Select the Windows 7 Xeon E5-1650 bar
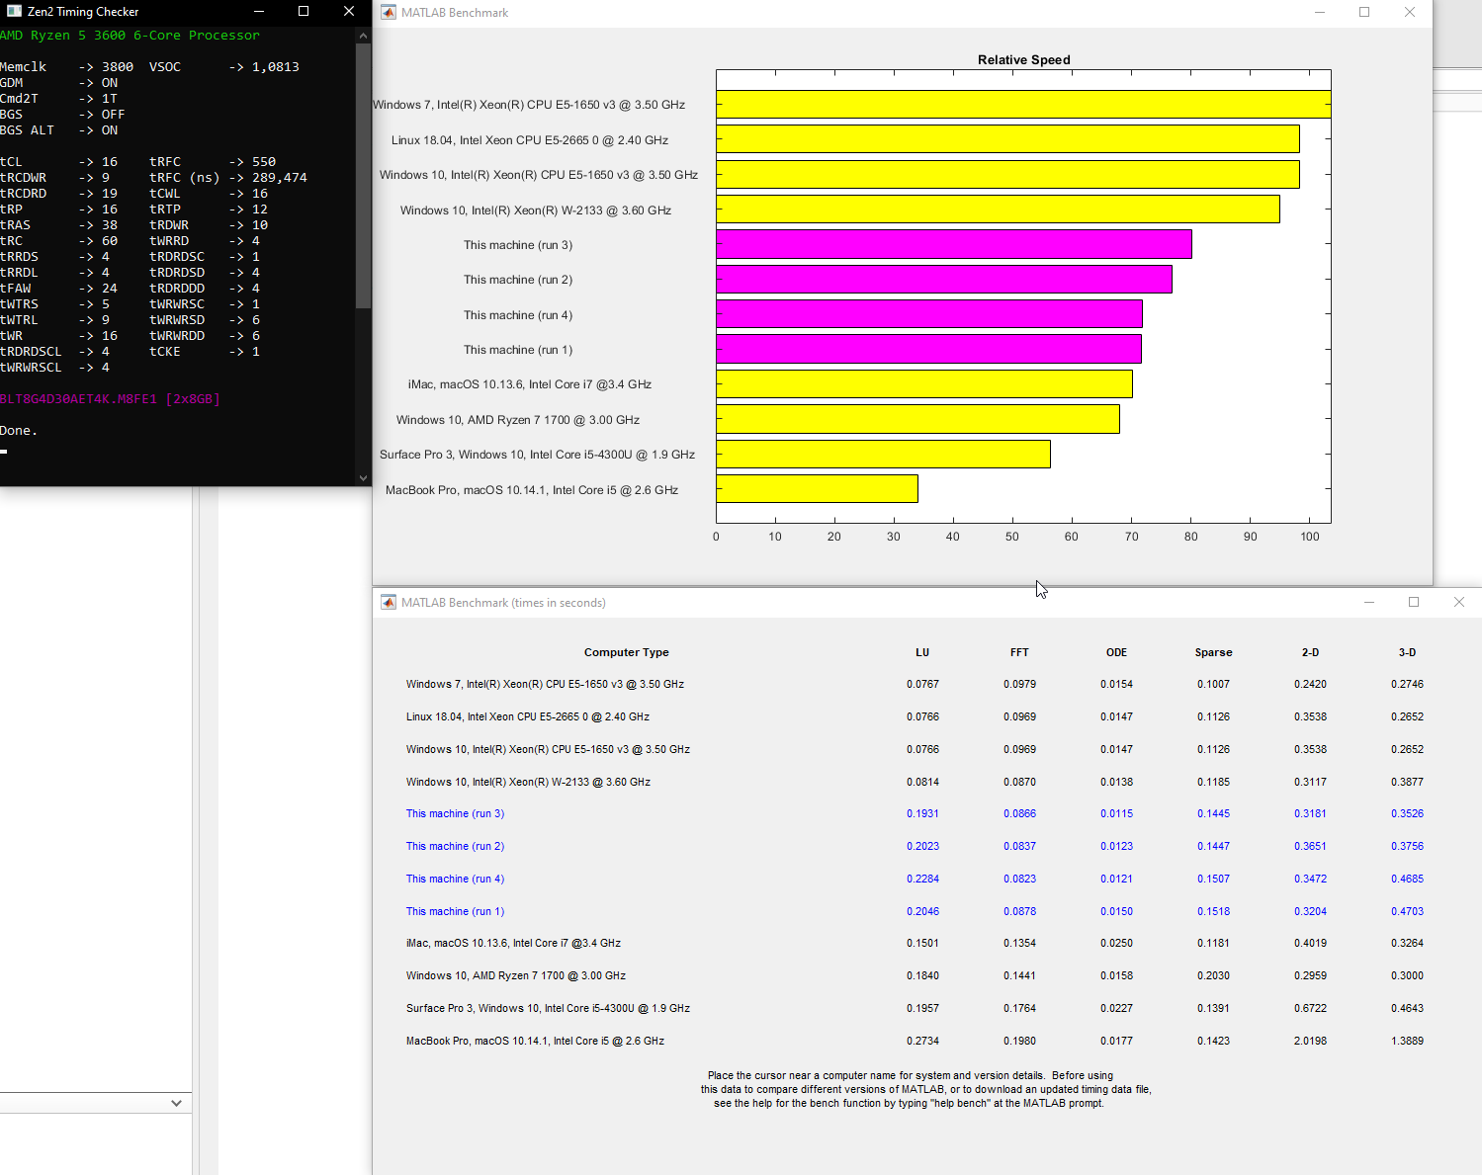This screenshot has width=1482, height=1175. 1023,104
